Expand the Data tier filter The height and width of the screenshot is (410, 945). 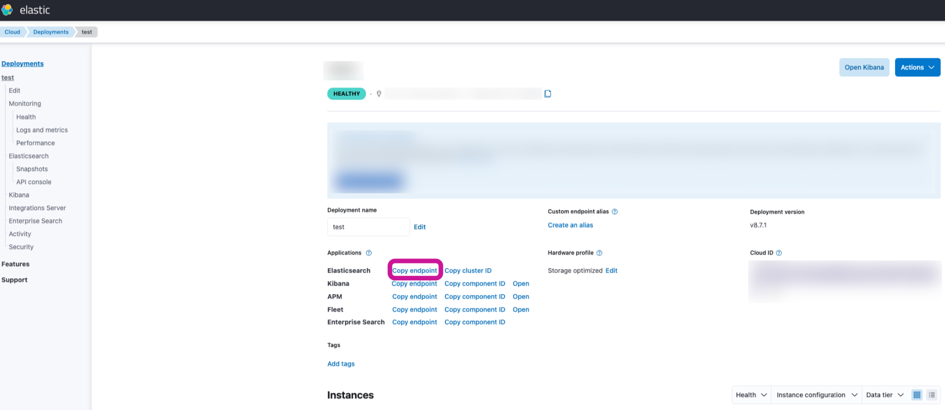[884, 395]
